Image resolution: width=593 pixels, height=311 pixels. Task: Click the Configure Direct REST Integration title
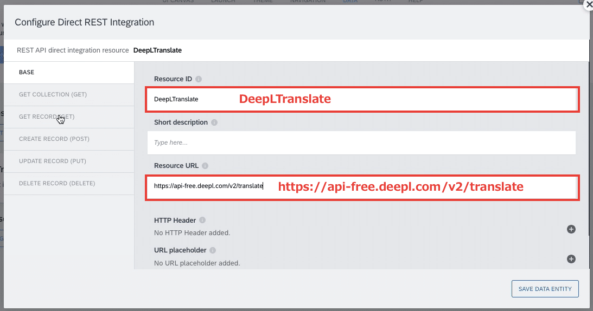[x=84, y=22]
